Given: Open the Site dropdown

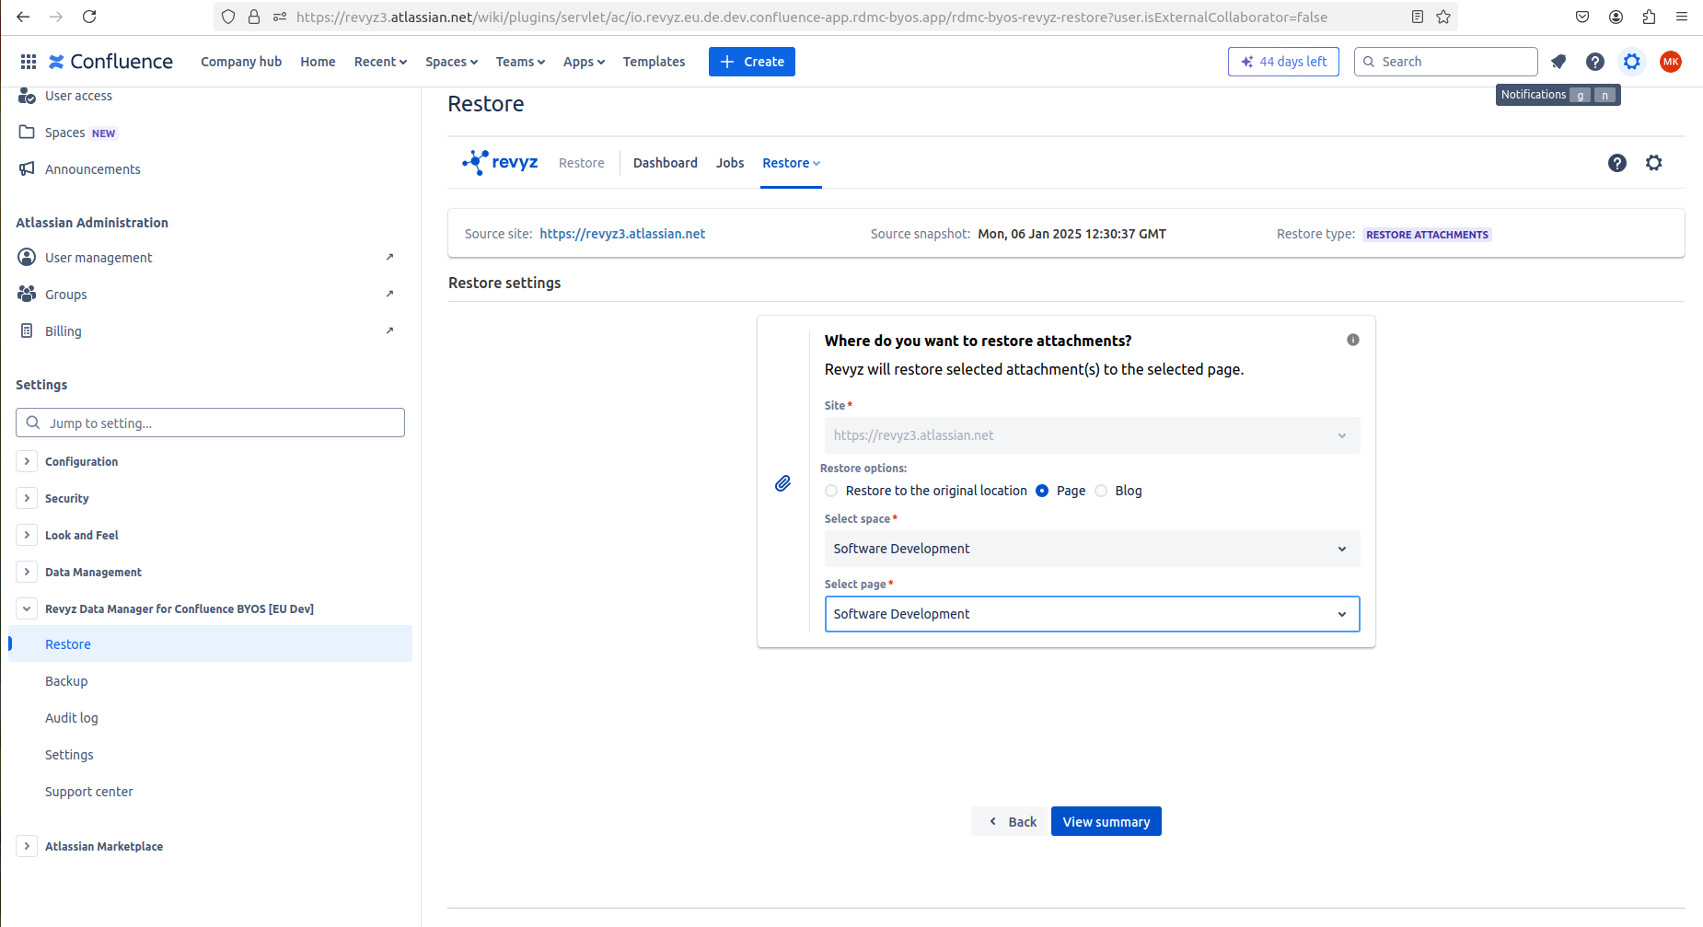Looking at the screenshot, I should click(x=1092, y=435).
